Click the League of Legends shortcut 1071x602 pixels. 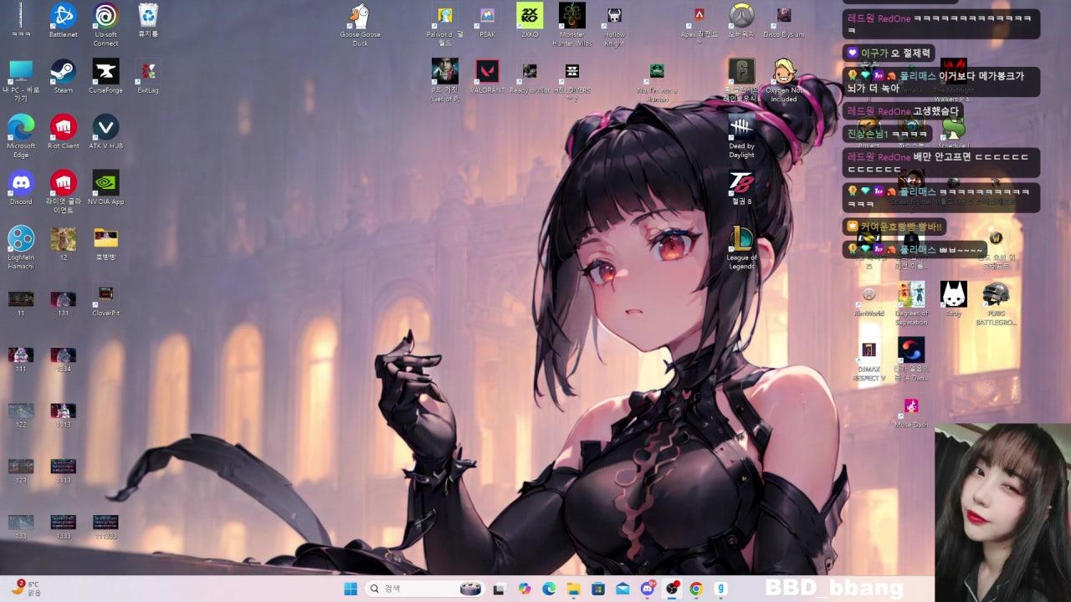click(x=741, y=247)
